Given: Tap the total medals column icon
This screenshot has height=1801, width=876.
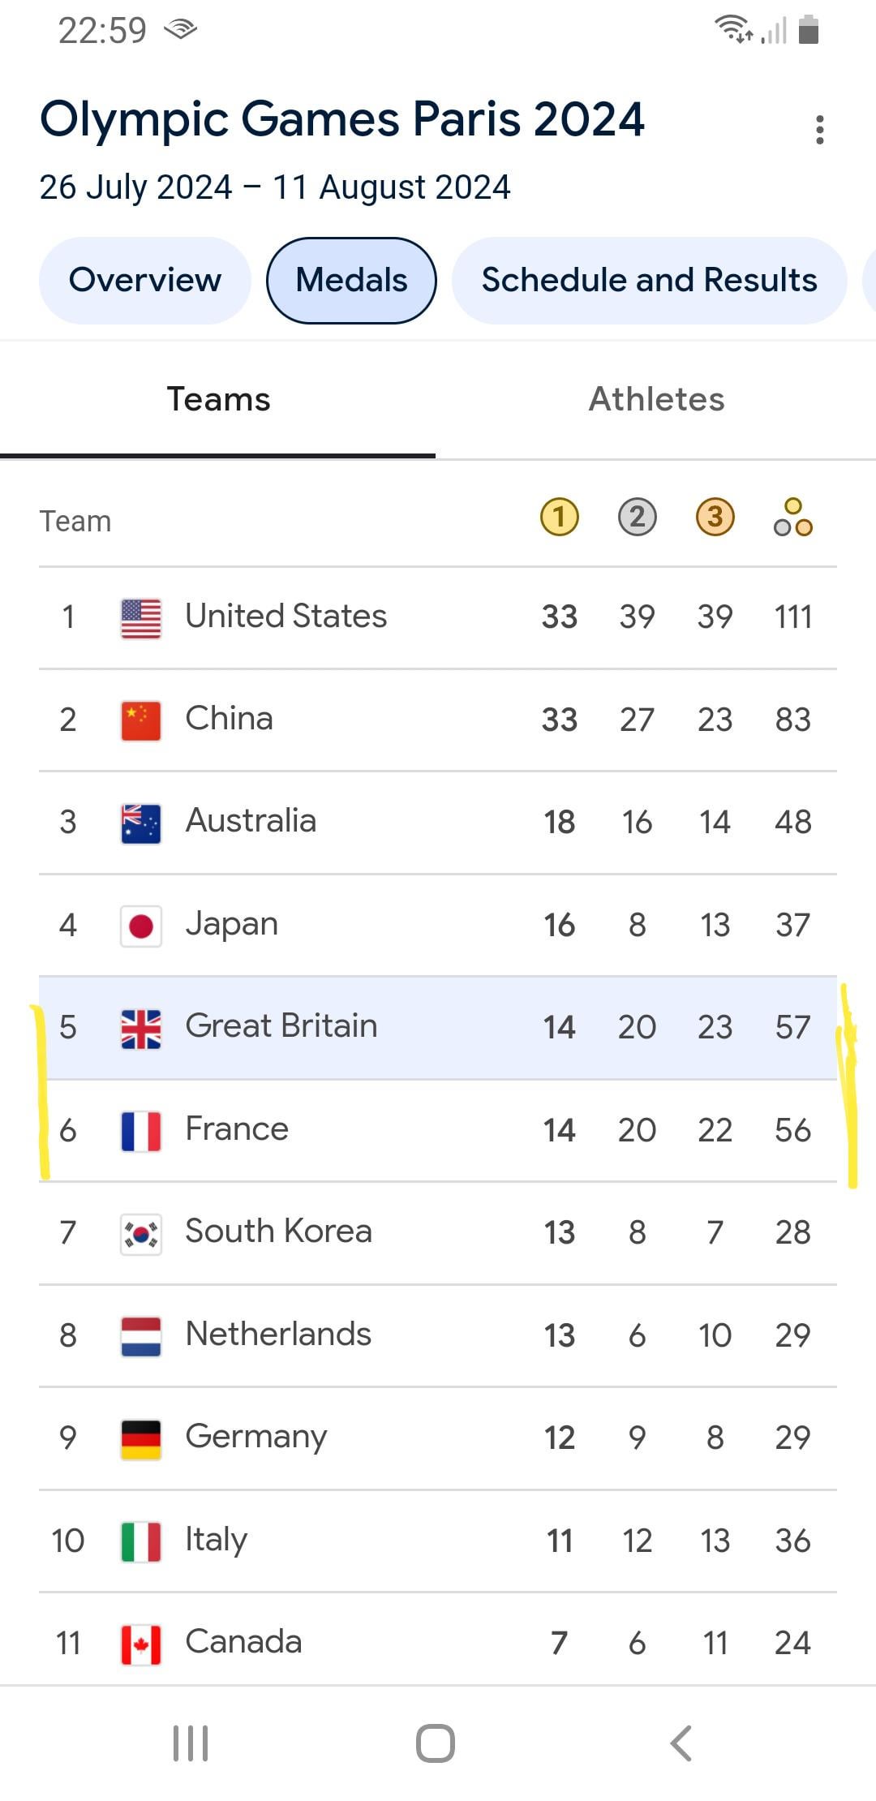Looking at the screenshot, I should pos(792,518).
